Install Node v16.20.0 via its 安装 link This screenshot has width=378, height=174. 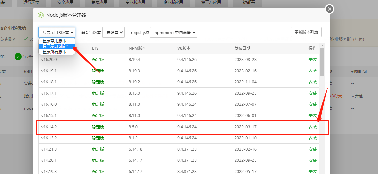point(313,60)
